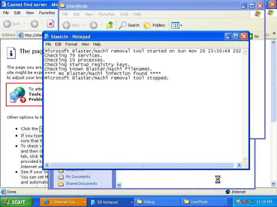The image size is (277, 207).
Task: Toggle Folders pane in UserMode toolbar
Action: click(x=154, y=25)
